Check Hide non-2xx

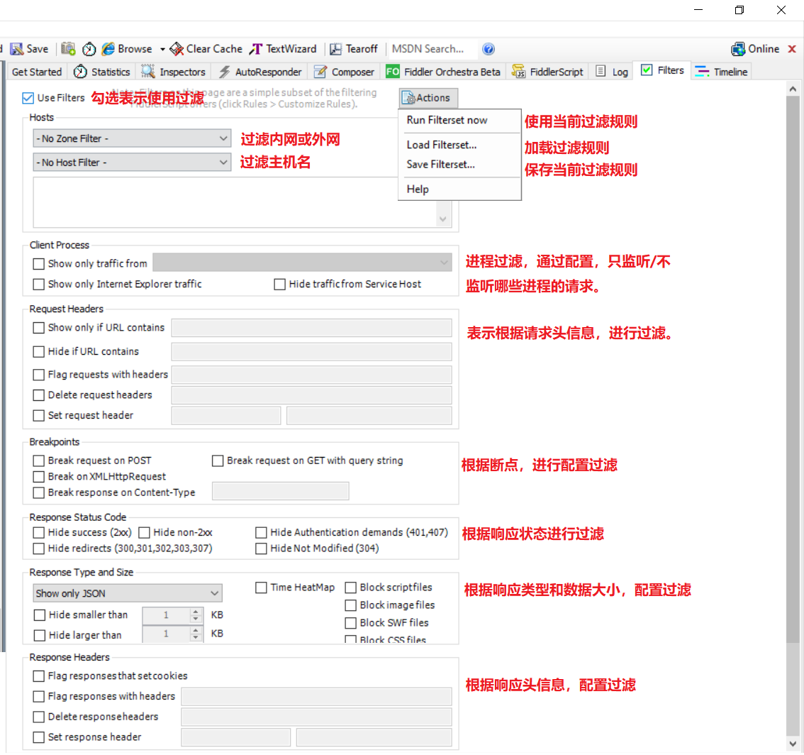pos(144,533)
